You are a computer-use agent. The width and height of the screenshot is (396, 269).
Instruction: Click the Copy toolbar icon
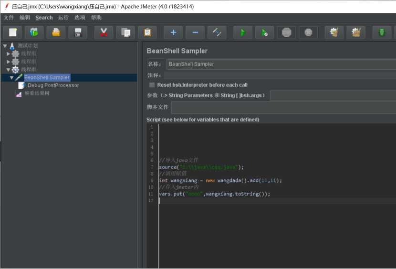coord(125,32)
